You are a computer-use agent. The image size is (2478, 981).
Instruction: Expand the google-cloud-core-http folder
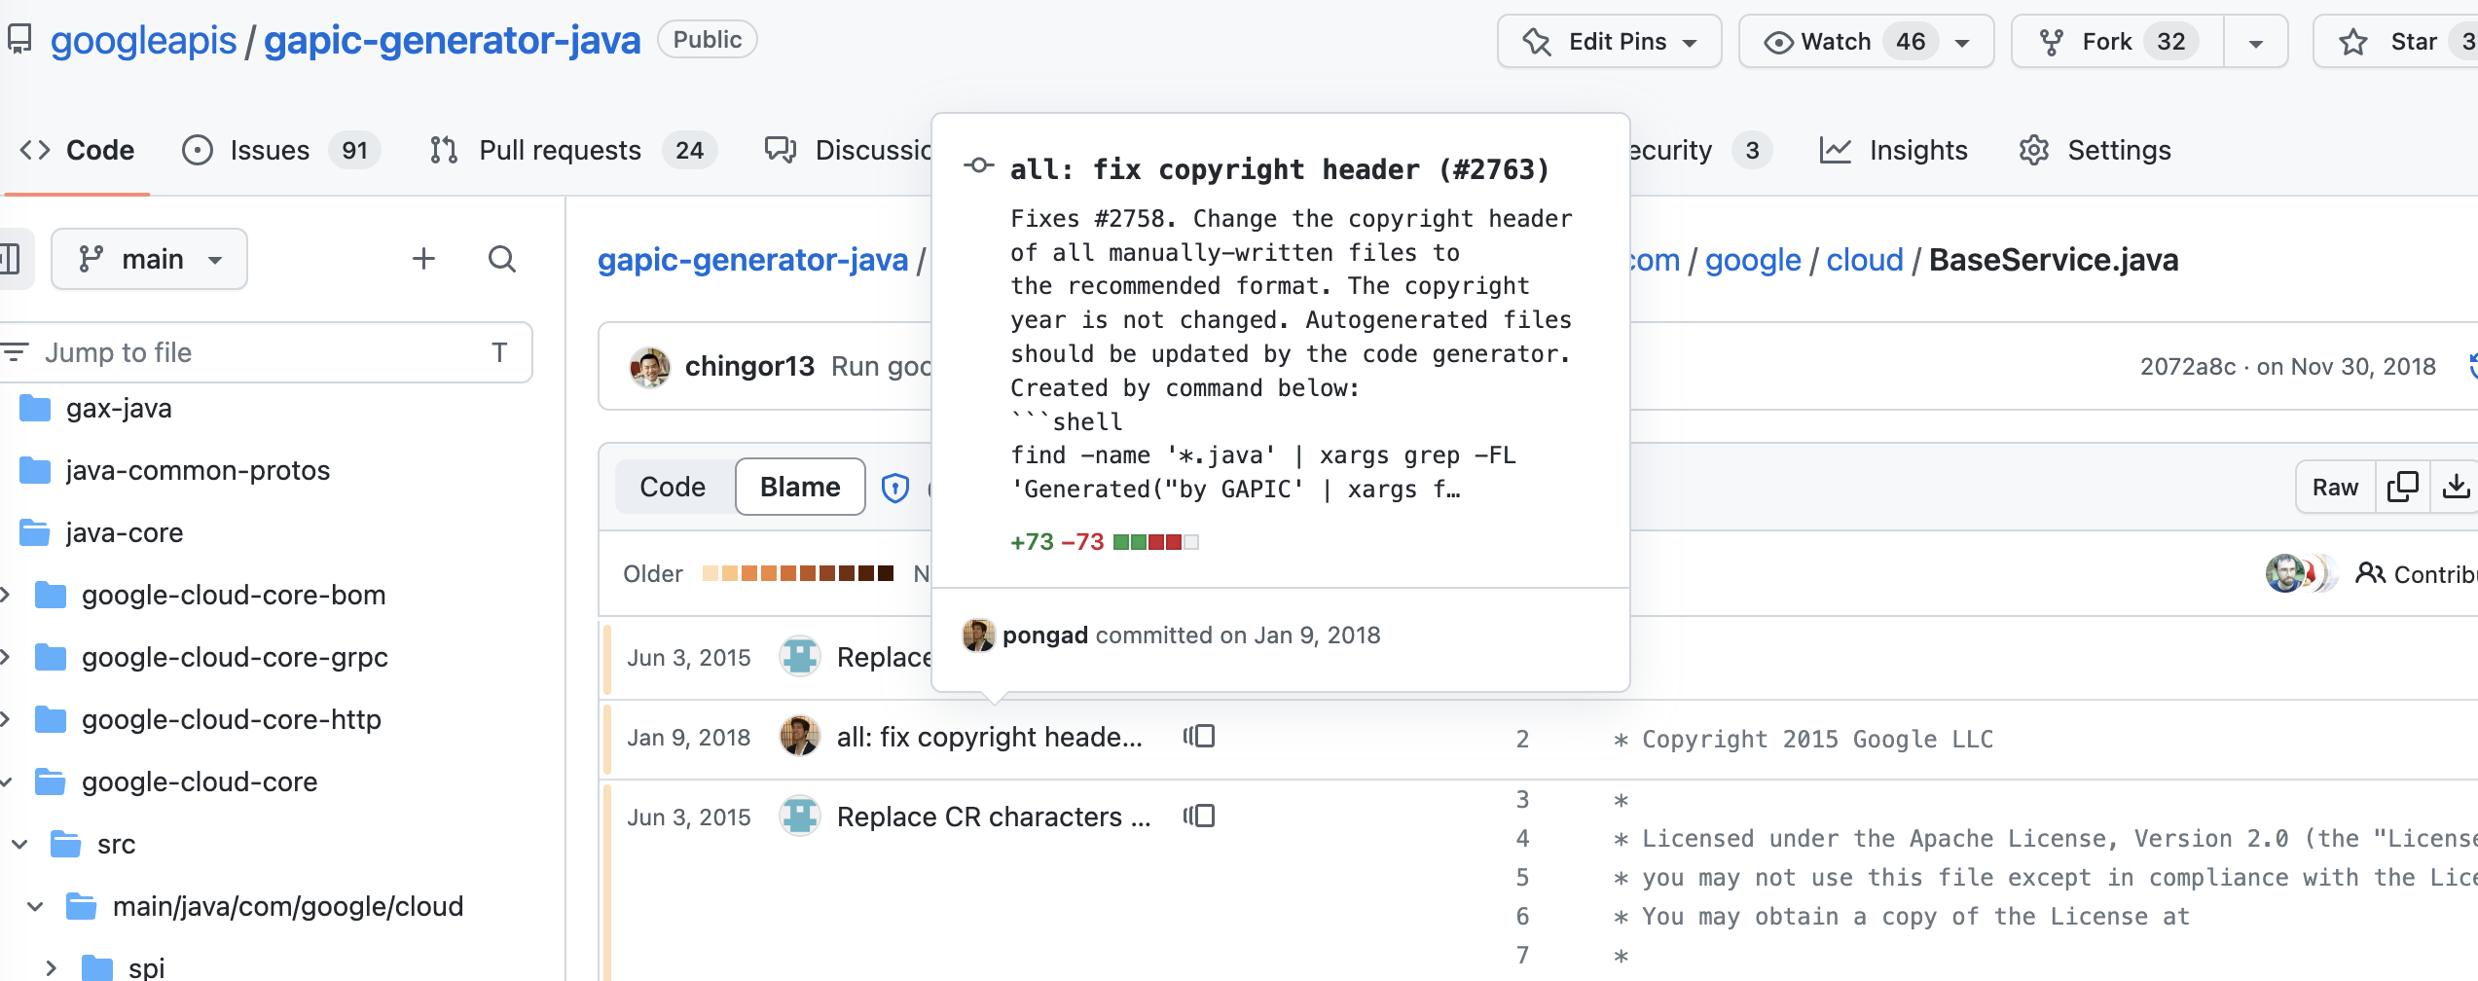coord(6,719)
